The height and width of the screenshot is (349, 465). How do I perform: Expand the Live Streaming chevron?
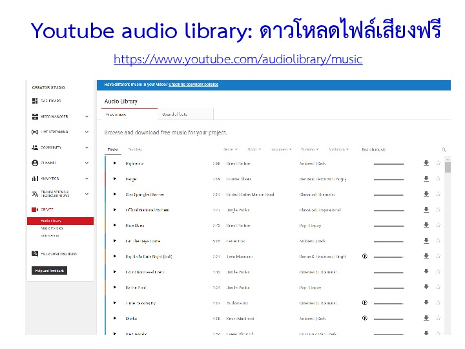coord(87,132)
